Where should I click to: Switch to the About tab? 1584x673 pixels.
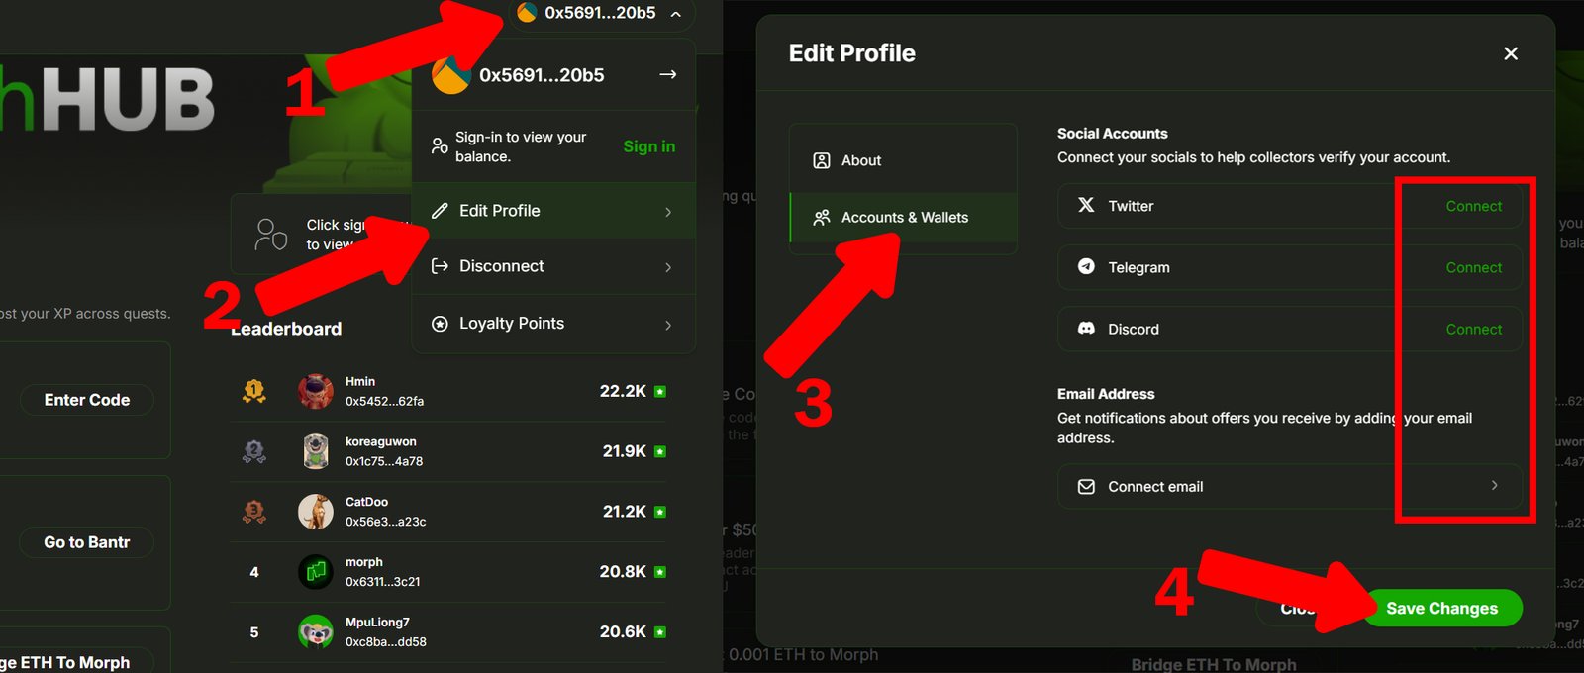pyautogui.click(x=861, y=160)
